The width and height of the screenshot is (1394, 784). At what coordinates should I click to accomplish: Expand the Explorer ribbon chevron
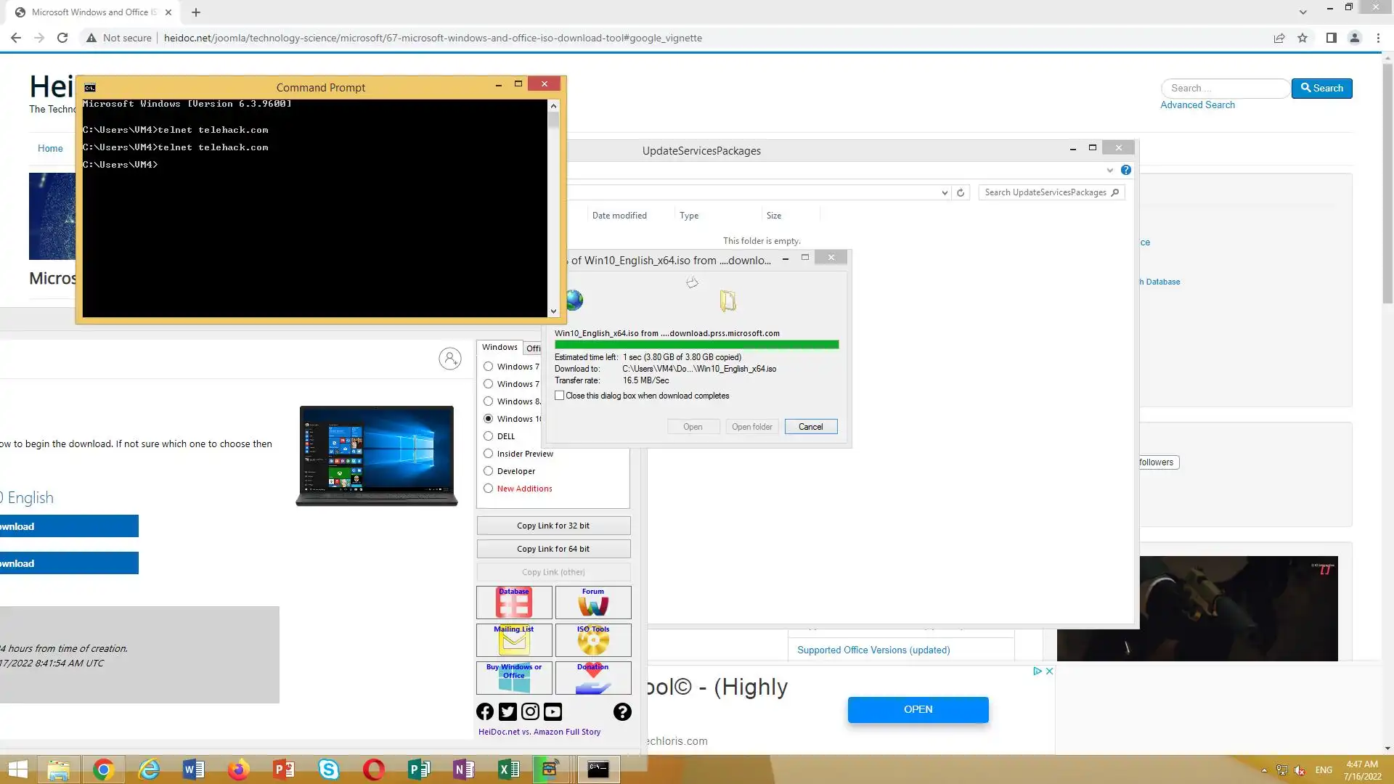[x=1109, y=170]
